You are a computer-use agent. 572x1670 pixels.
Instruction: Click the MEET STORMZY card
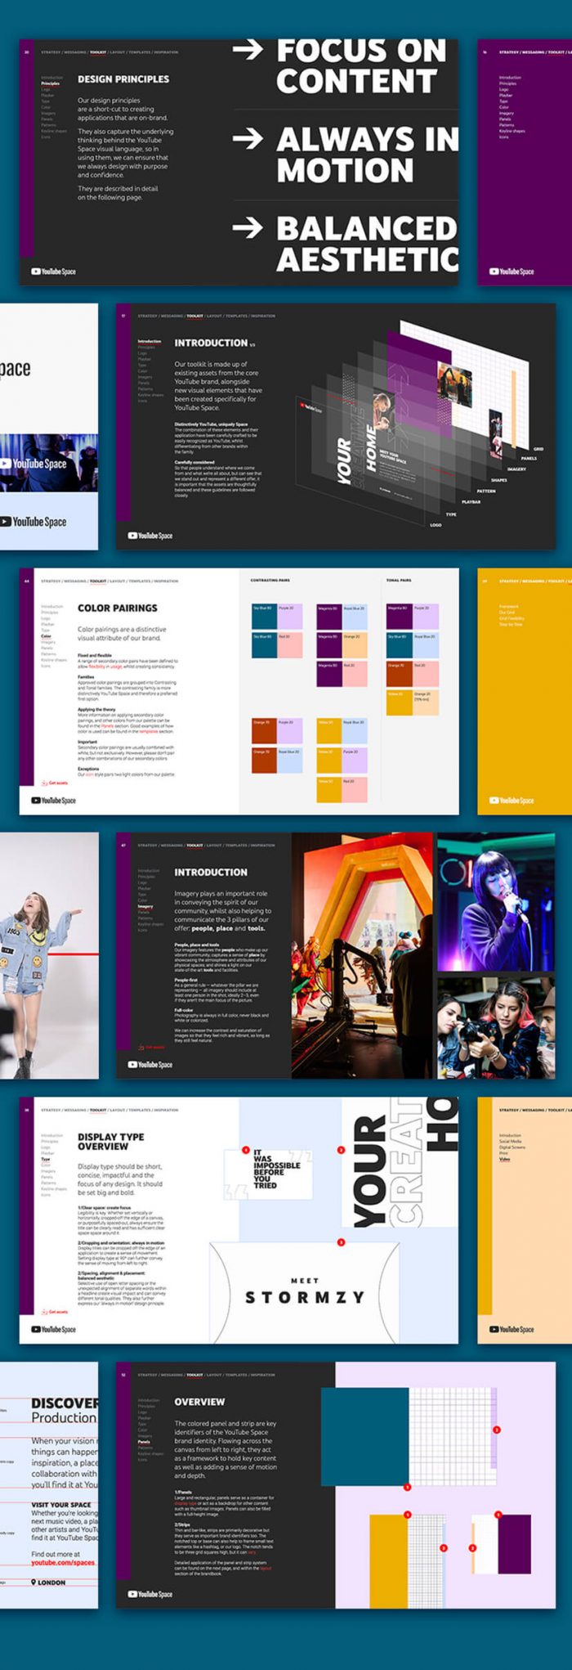pyautogui.click(x=305, y=1292)
